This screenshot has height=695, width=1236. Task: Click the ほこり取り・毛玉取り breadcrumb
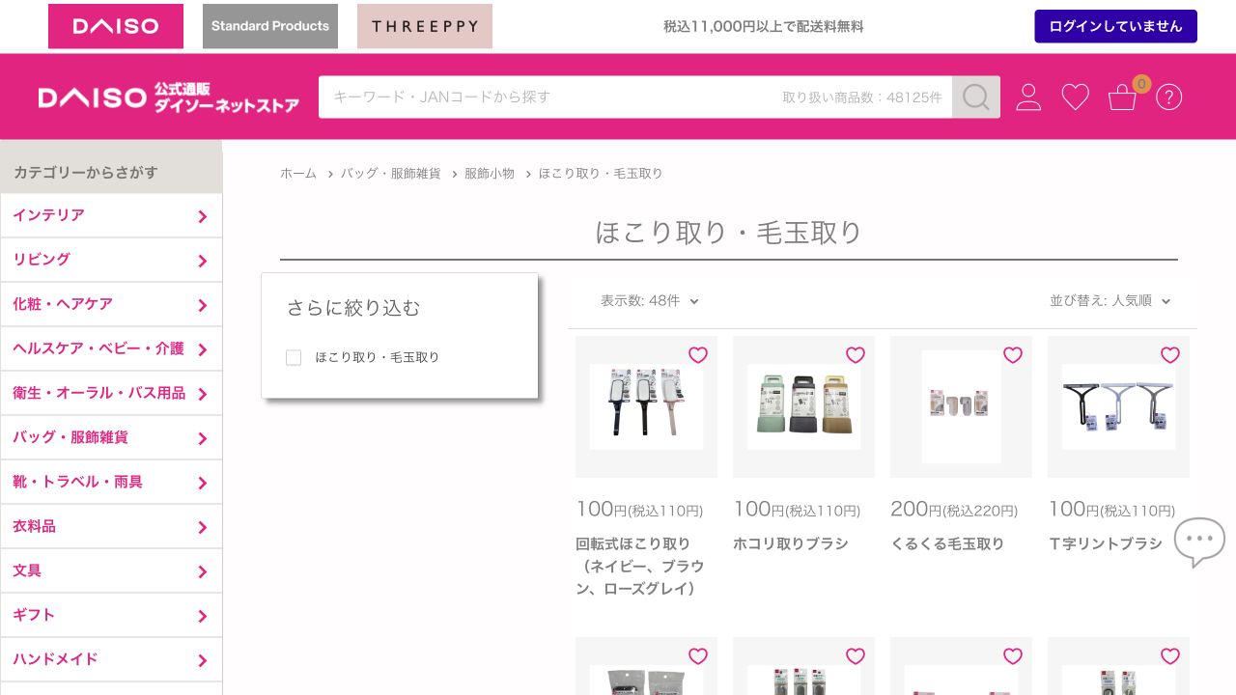click(601, 174)
